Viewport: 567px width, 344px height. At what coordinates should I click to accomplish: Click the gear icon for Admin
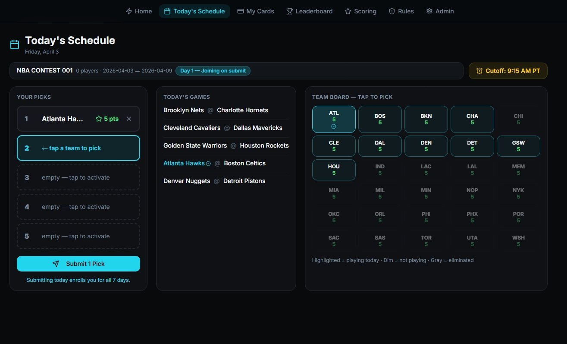click(429, 11)
